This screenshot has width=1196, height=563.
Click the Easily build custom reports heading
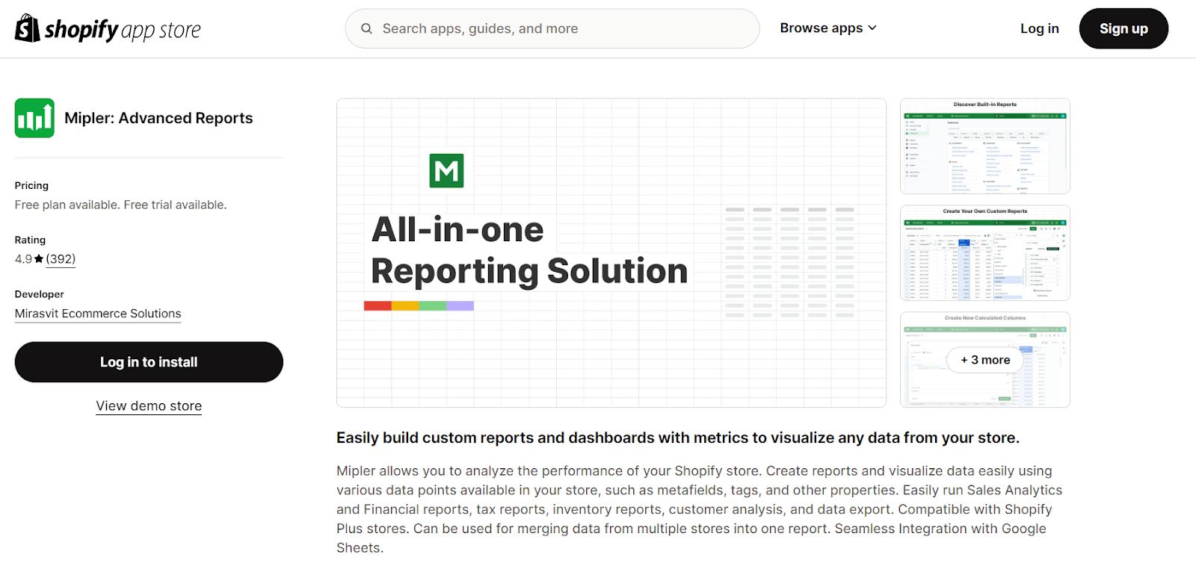[x=678, y=438]
